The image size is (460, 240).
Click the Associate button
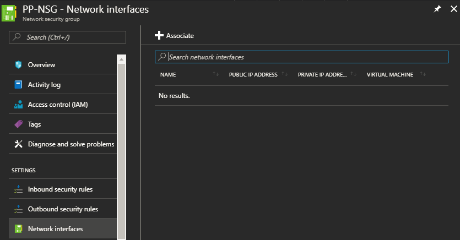(174, 35)
